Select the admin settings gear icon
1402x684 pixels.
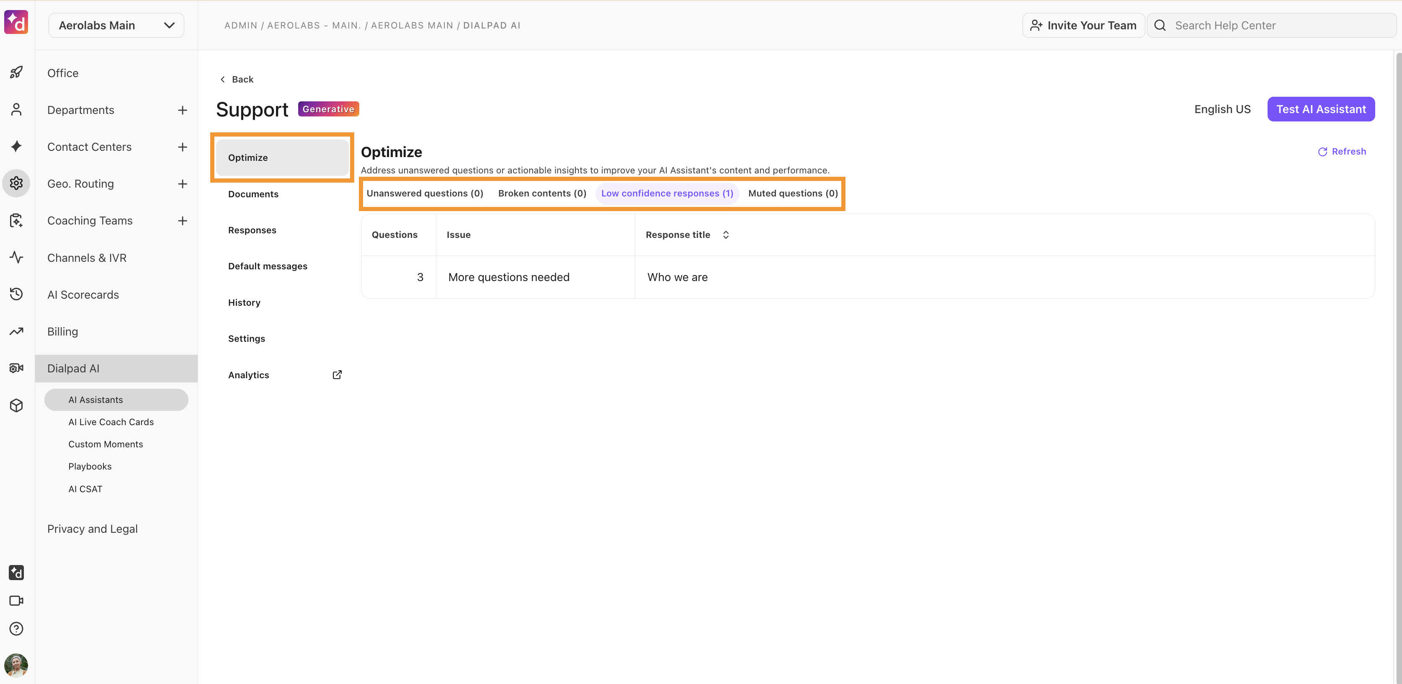click(x=16, y=183)
